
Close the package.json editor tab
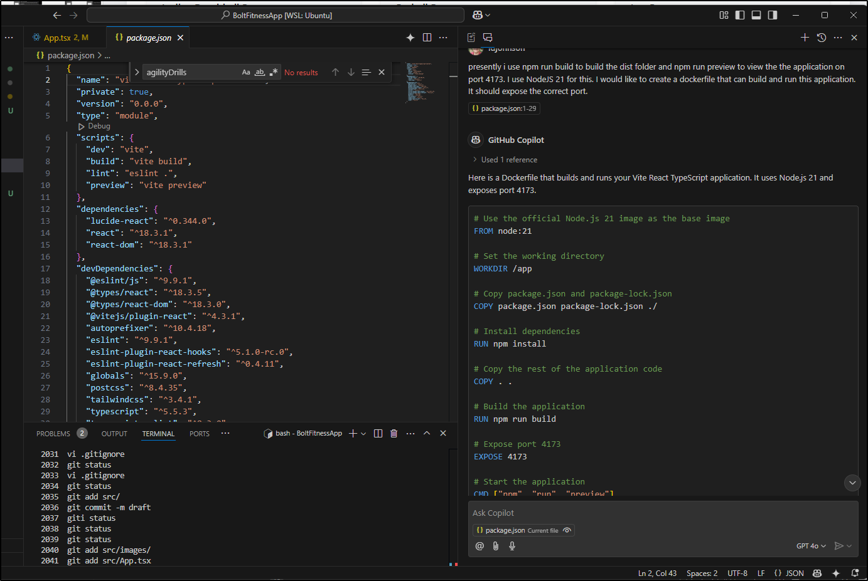(x=181, y=38)
